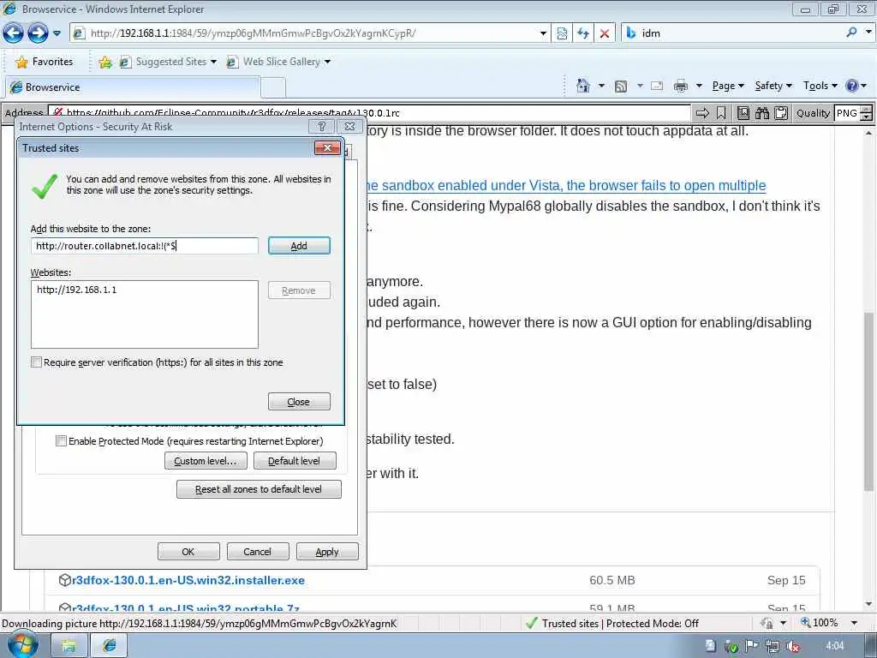The height and width of the screenshot is (658, 877).
Task: Click the Add this website input field
Action: (x=144, y=246)
